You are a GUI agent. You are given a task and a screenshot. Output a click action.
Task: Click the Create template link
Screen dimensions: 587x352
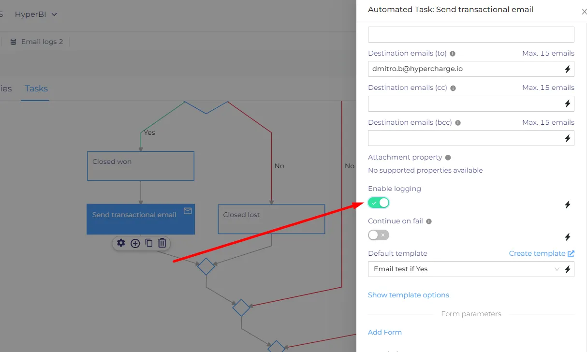(x=542, y=253)
